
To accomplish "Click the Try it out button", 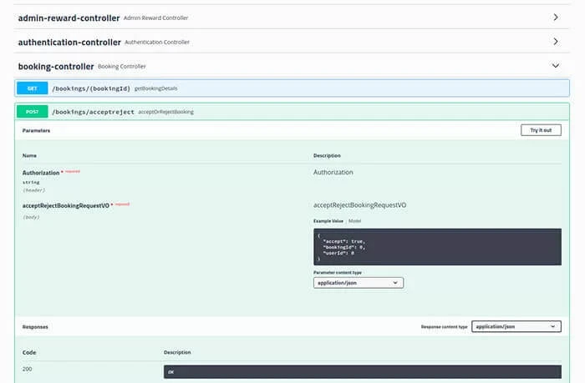I will tap(541, 130).
